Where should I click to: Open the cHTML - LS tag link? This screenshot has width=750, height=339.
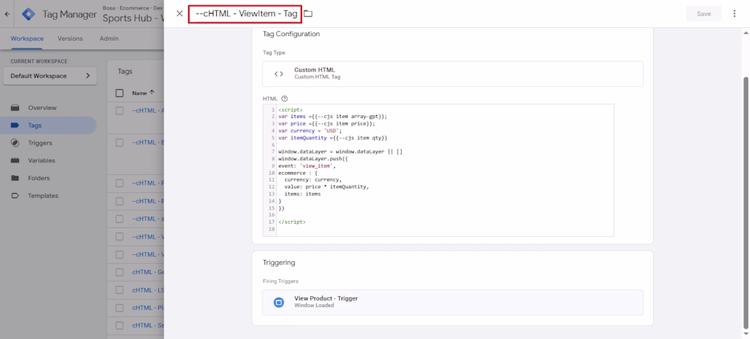148,290
